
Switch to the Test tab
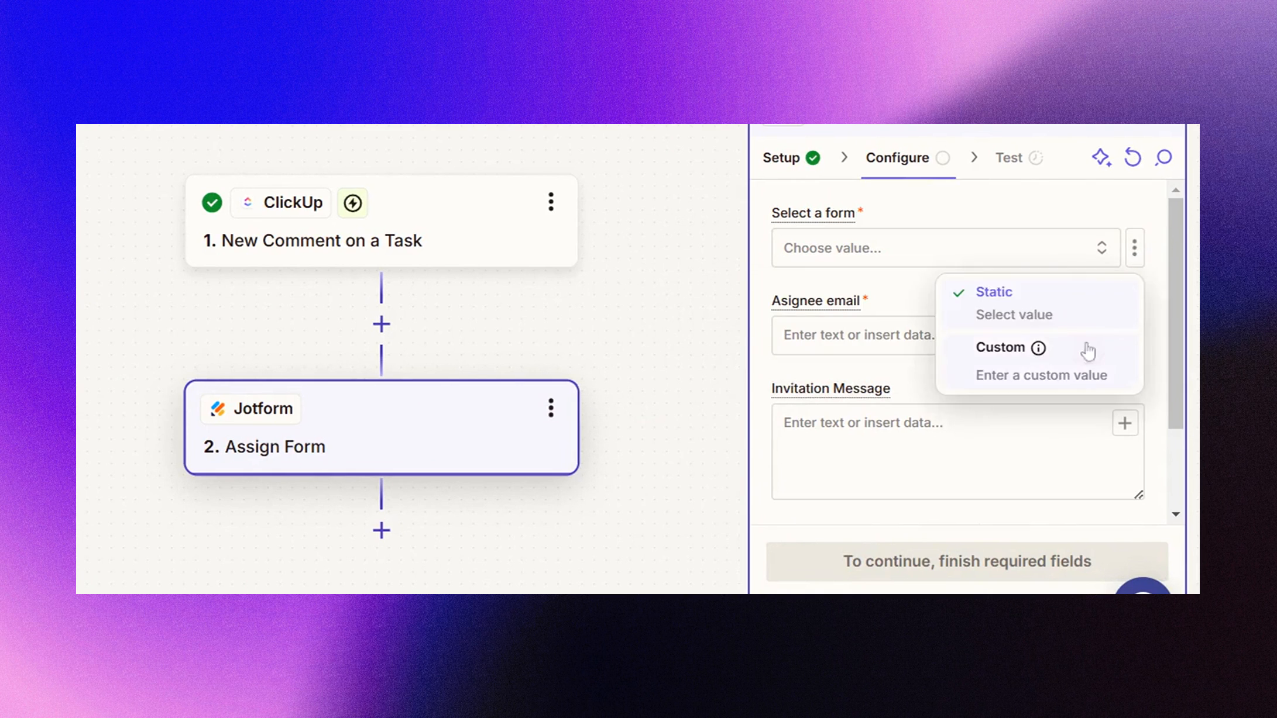tap(1008, 157)
